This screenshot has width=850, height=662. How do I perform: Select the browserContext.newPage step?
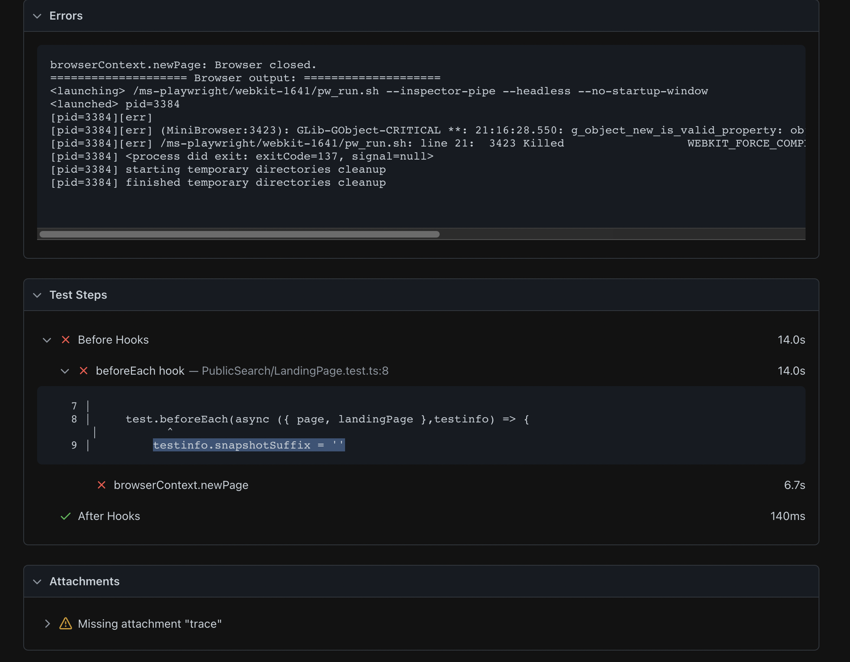coord(181,485)
